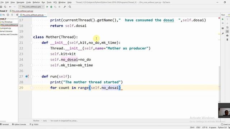Screen dimensions: 230x129
Task: Navigate back with the left arrow icon
Action: tap(10, 7)
